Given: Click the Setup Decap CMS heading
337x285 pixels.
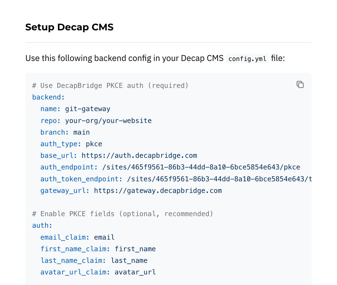Looking at the screenshot, I should point(69,27).
